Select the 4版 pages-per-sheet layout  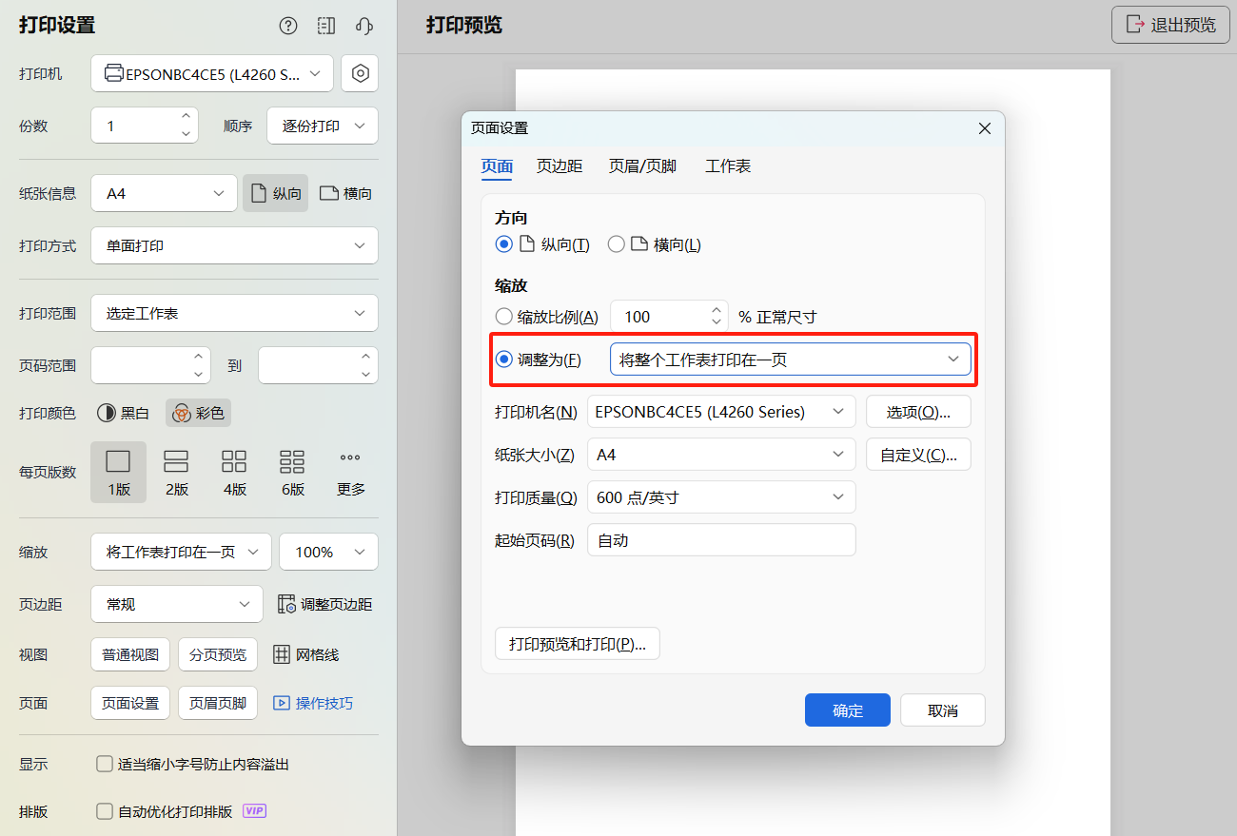pos(234,471)
